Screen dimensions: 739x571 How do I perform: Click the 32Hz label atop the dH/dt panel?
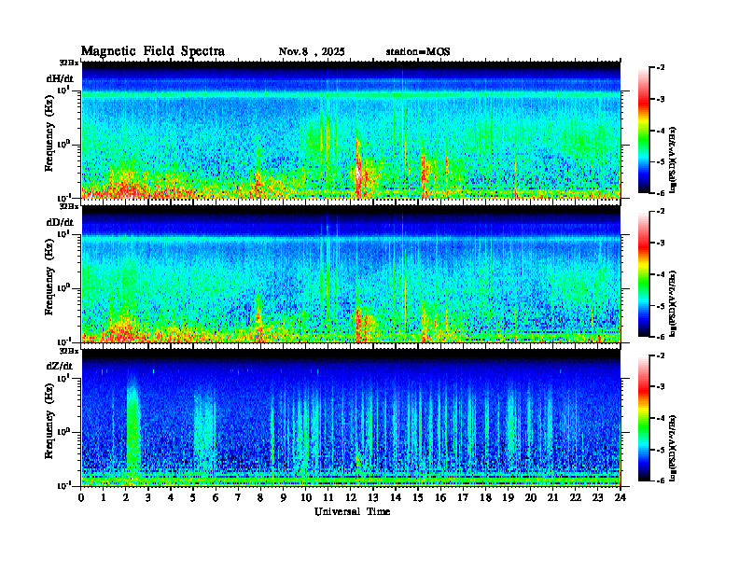coord(69,63)
